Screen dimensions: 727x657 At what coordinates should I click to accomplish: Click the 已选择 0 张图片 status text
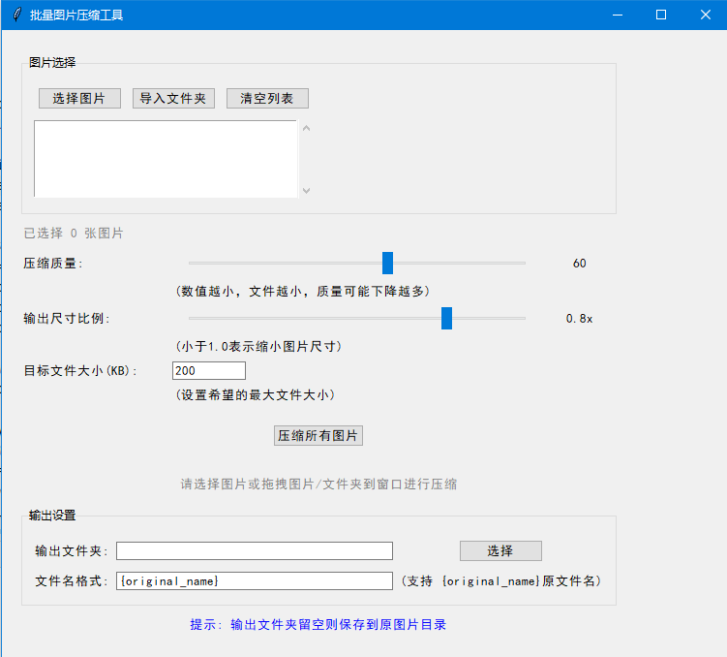pos(74,234)
